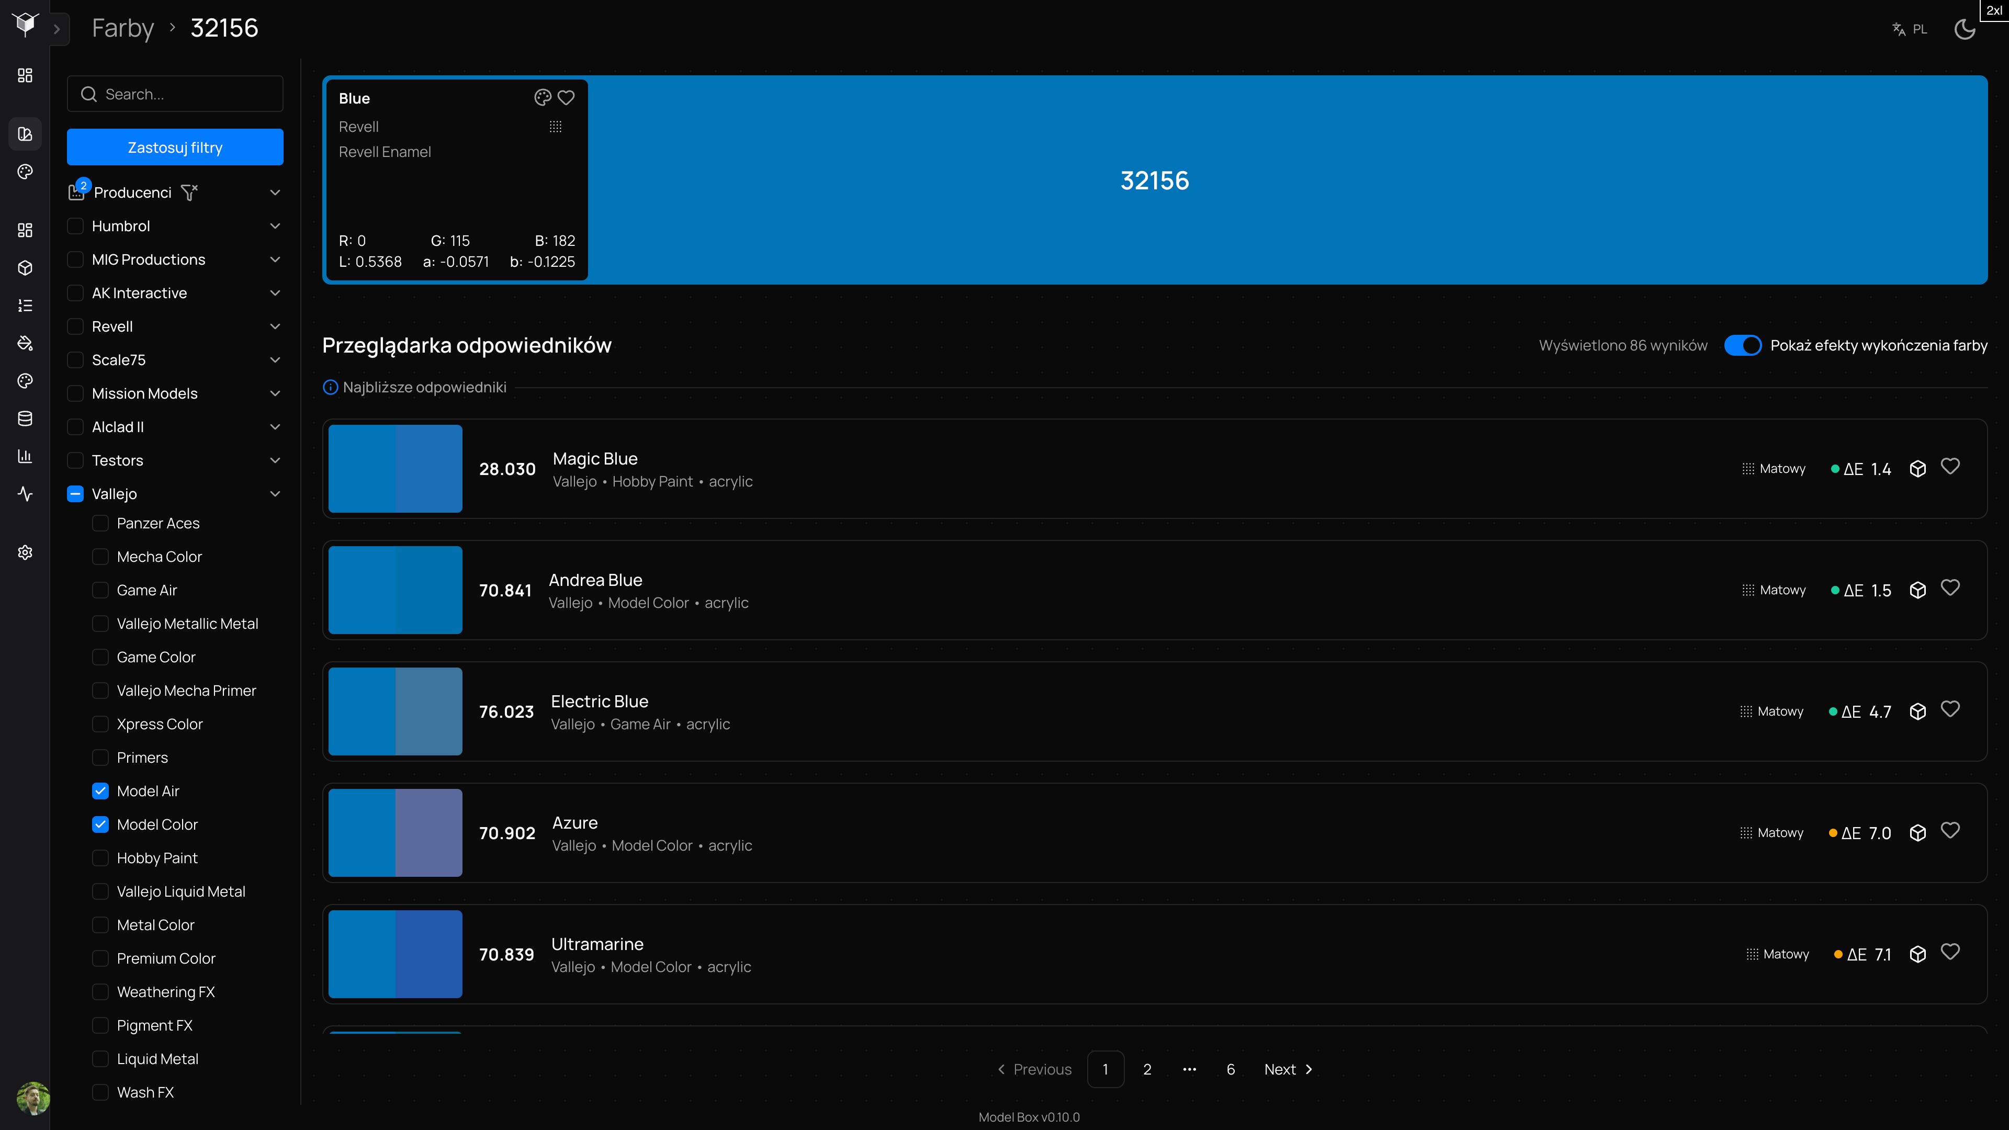The height and width of the screenshot is (1130, 2009).
Task: Navigate to Farby breadcrumb
Action: 122,28
